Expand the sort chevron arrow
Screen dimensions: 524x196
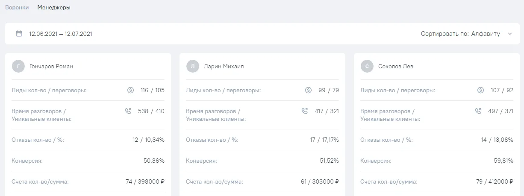pos(509,34)
